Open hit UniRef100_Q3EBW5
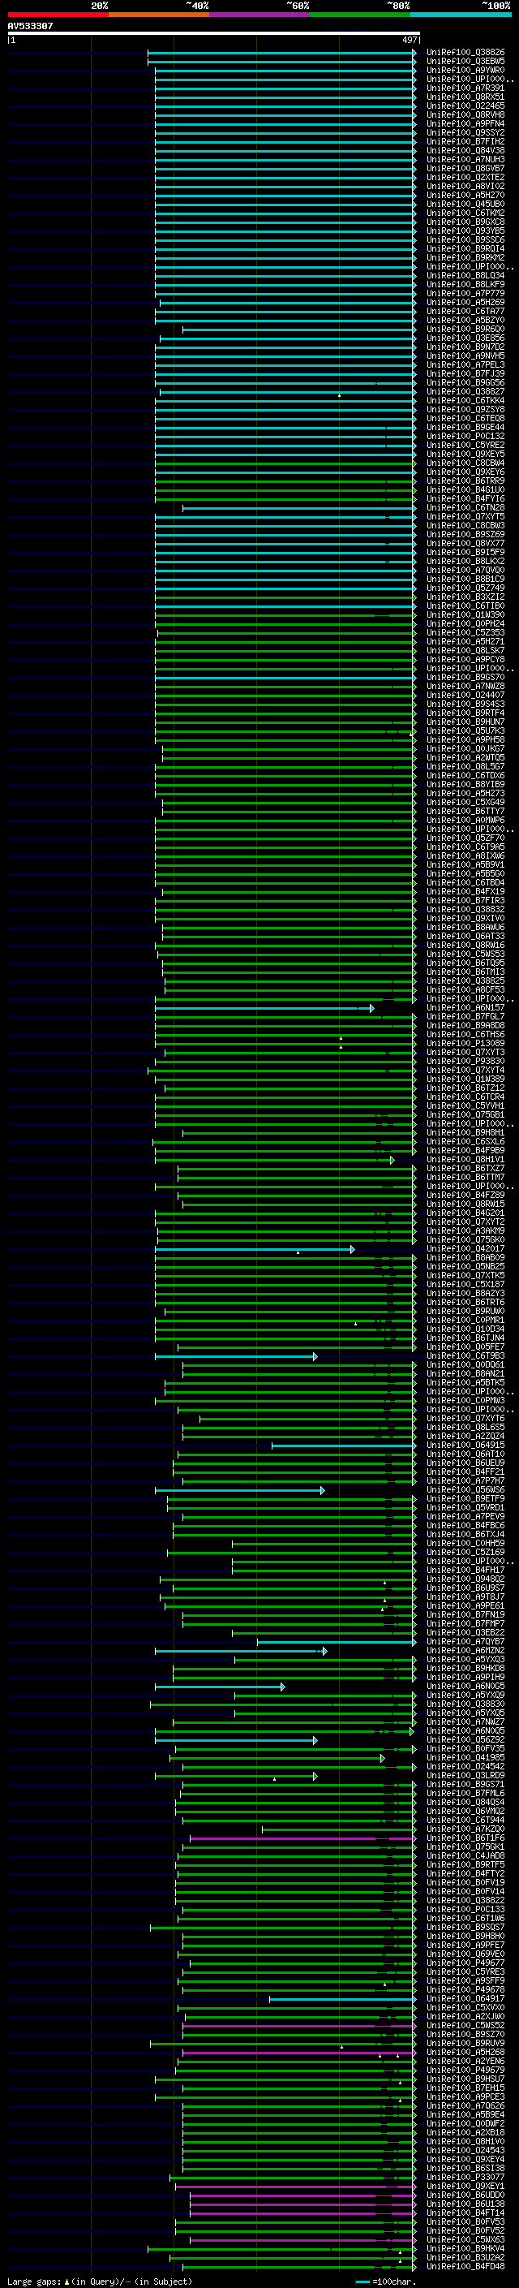519x2288 pixels. tap(465, 62)
